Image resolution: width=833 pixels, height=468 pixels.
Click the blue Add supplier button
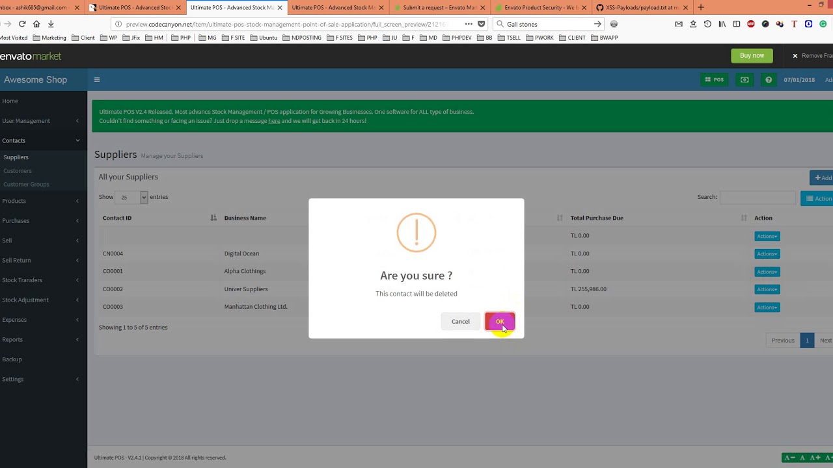coord(821,178)
